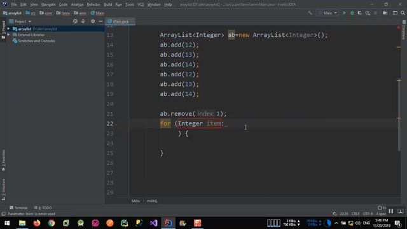Run the Main configuration
This screenshot has height=229, width=407.
click(x=344, y=13)
